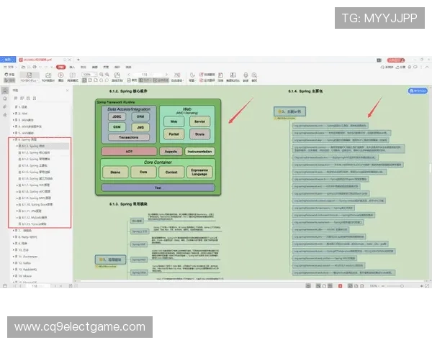The width and height of the screenshot is (432, 345).
Task: Open the Edit ribbon tab
Action: [x=95, y=67]
